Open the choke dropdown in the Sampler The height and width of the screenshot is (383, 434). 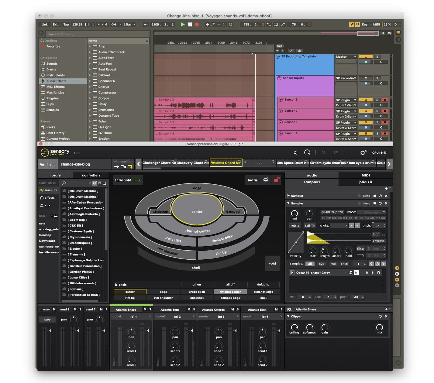pos(338,225)
